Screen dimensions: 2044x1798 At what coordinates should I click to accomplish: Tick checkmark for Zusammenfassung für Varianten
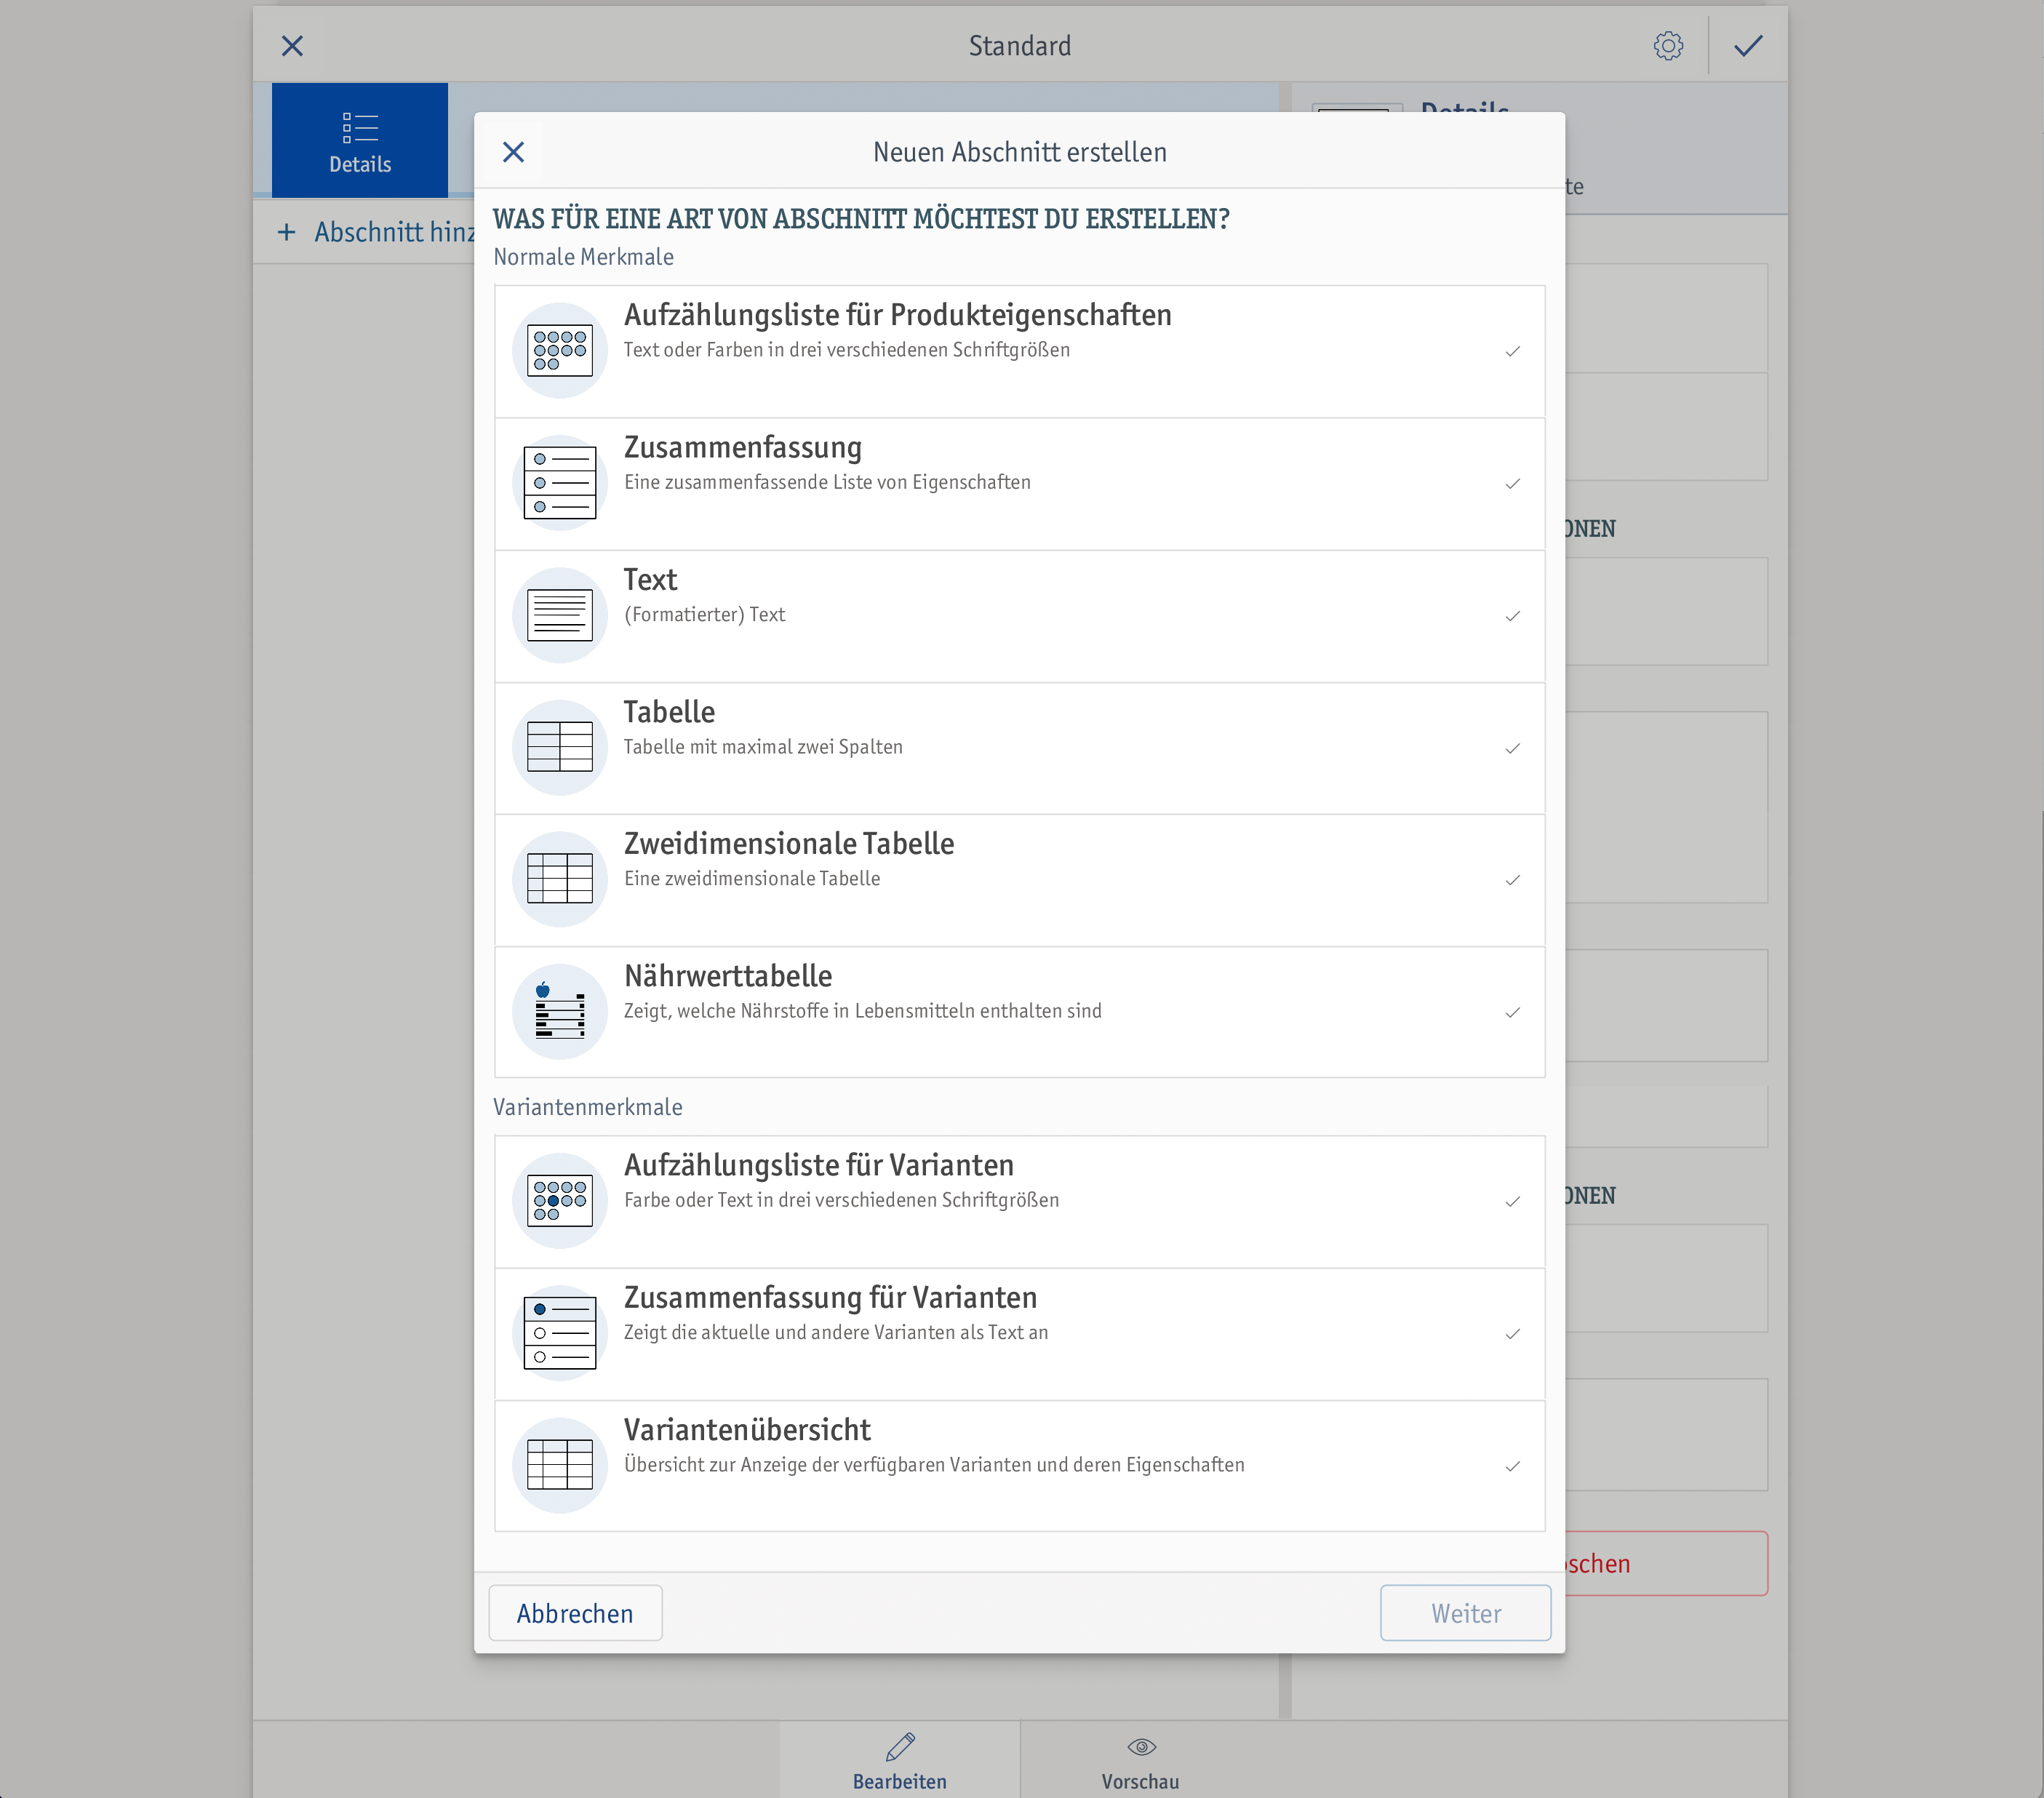[x=1513, y=1334]
